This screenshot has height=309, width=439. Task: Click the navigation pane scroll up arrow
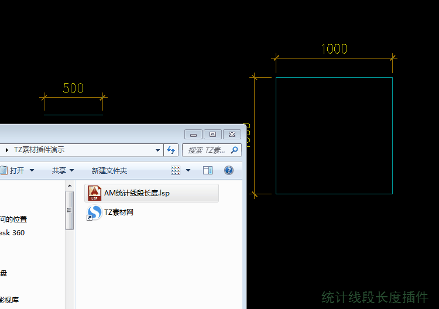(x=70, y=186)
